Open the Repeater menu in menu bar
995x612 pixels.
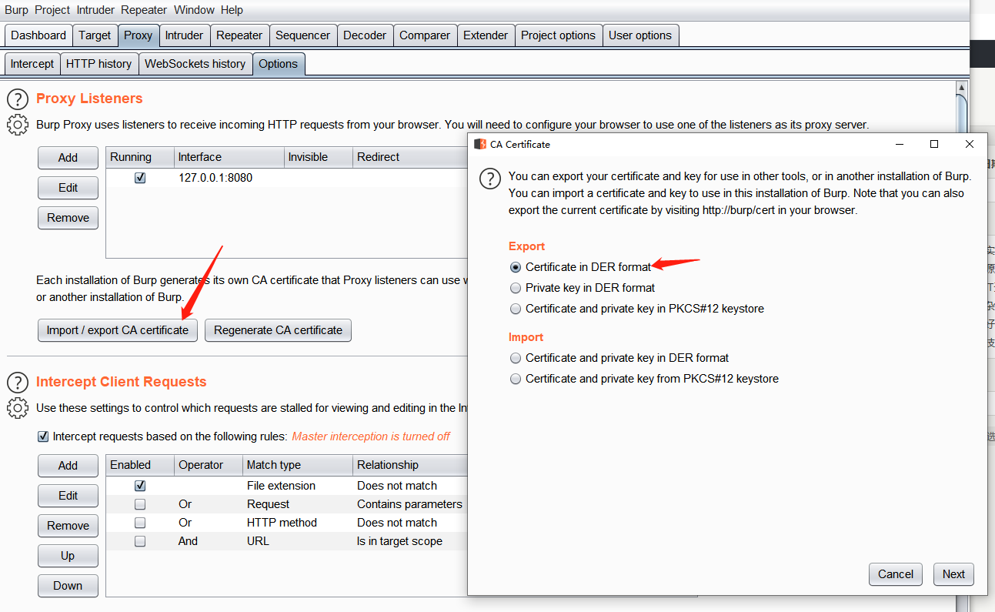[x=144, y=10]
